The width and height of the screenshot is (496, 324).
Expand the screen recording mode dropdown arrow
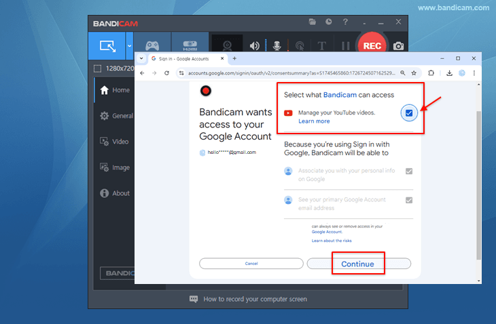click(x=129, y=46)
